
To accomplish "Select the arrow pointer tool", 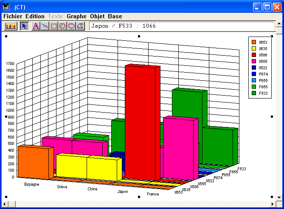I will (24, 26).
